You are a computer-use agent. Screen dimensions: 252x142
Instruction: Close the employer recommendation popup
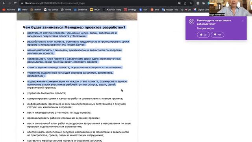243,21
